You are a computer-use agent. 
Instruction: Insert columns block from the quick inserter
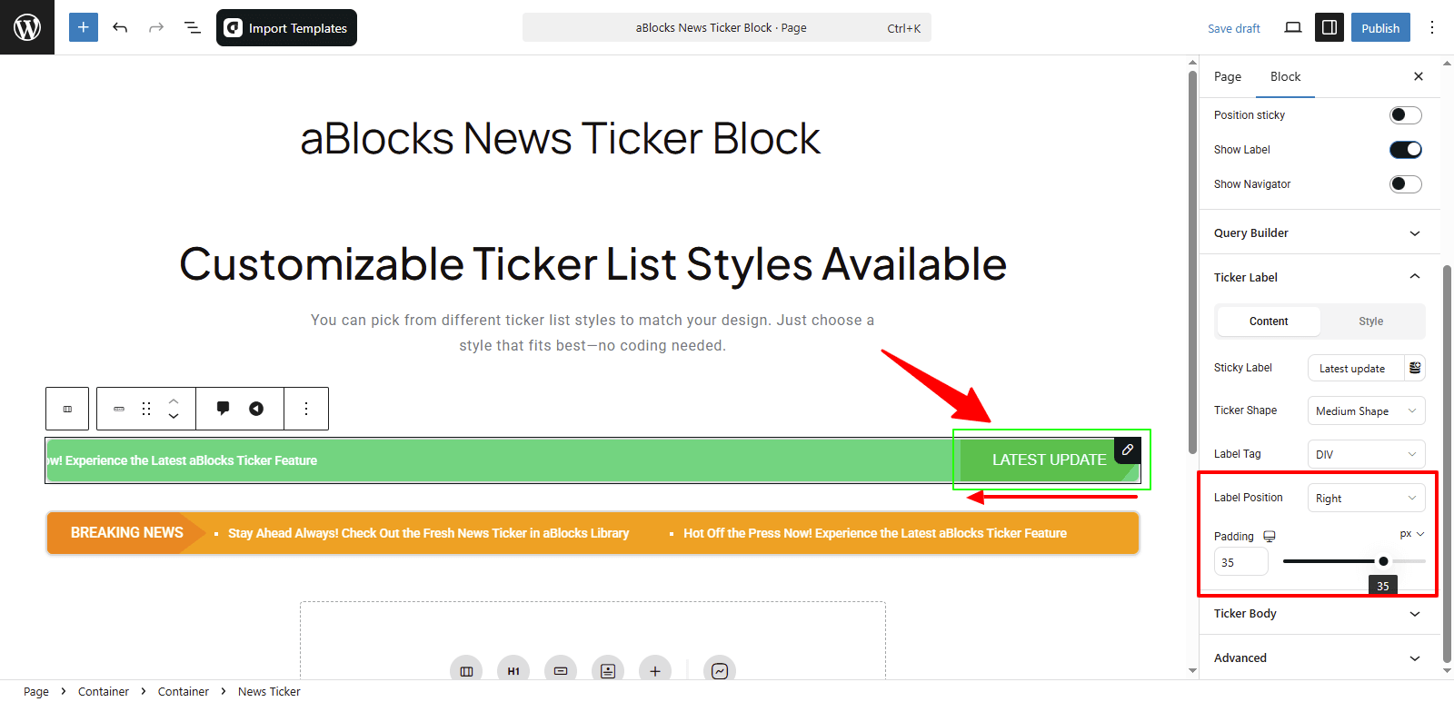[466, 671]
